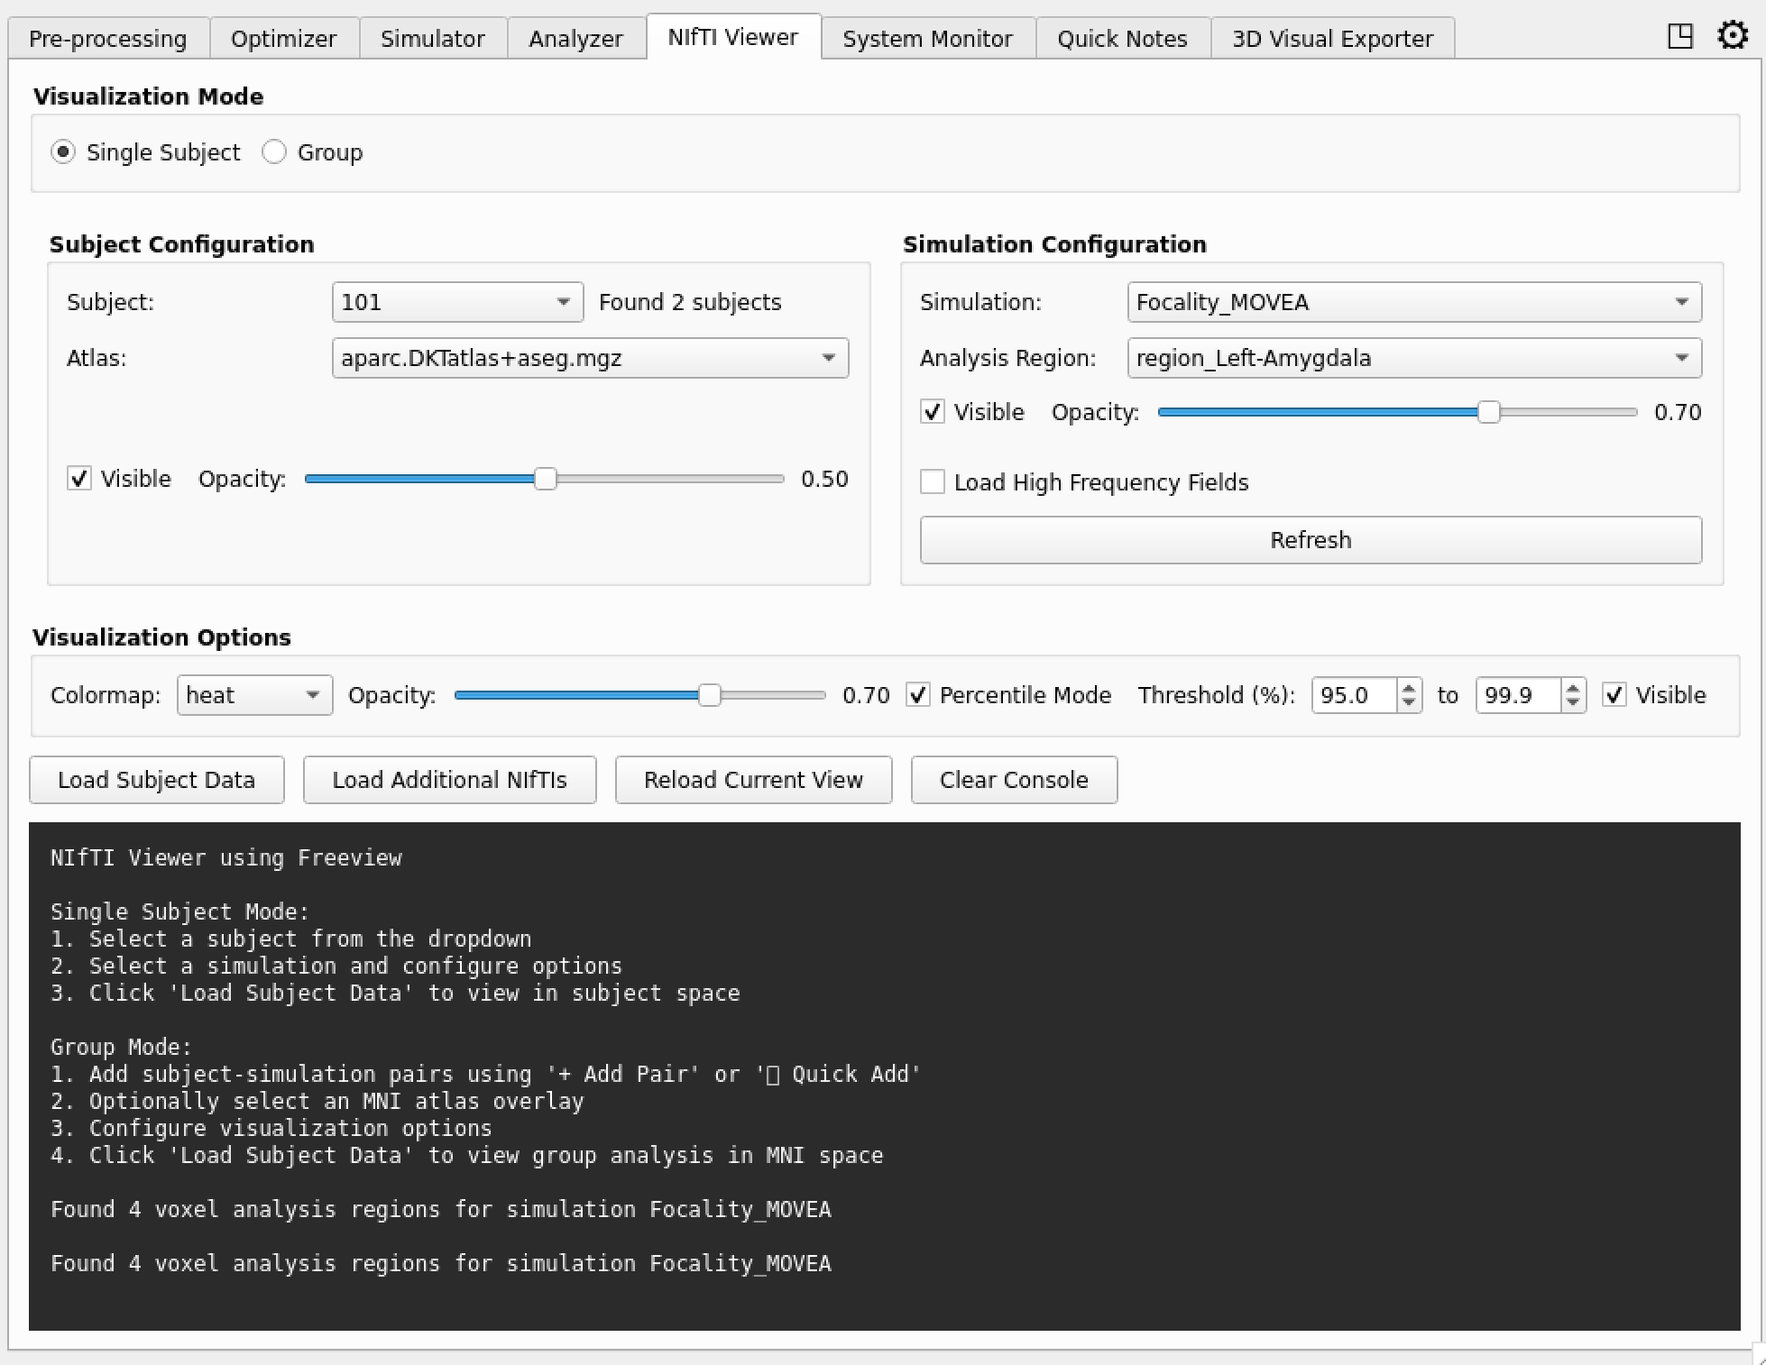This screenshot has height=1365, width=1766.
Task: Click the window layout icon near gear
Action: [1679, 36]
